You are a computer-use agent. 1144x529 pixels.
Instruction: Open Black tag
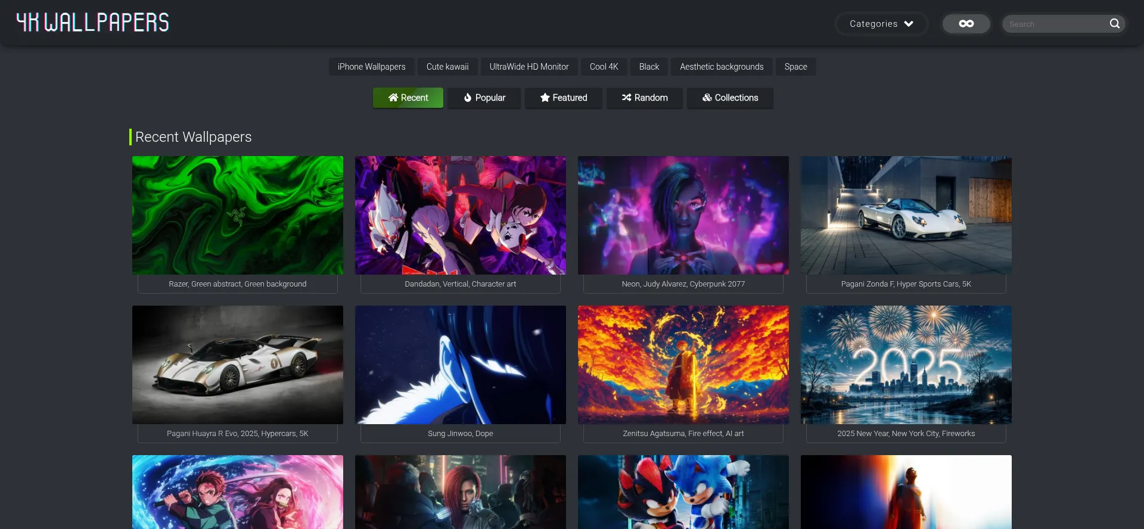[x=649, y=67]
